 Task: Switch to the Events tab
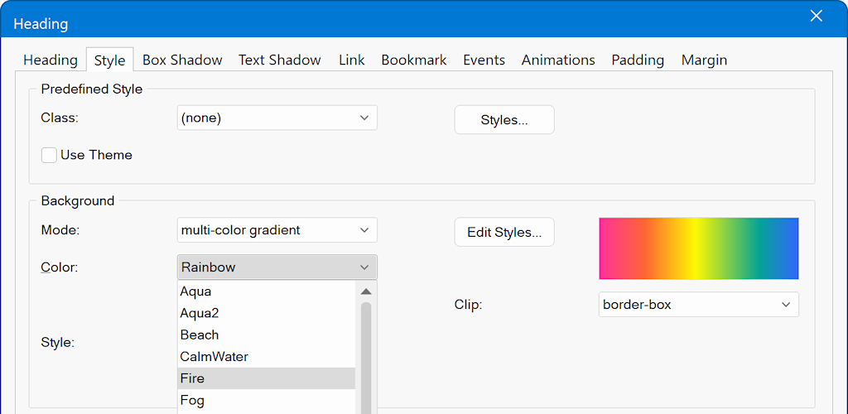[x=484, y=60]
